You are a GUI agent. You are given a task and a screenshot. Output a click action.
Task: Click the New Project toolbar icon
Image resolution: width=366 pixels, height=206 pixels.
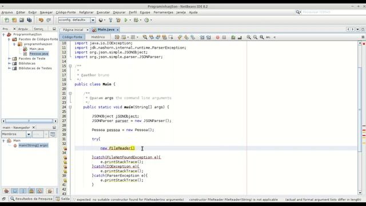(x=14, y=20)
